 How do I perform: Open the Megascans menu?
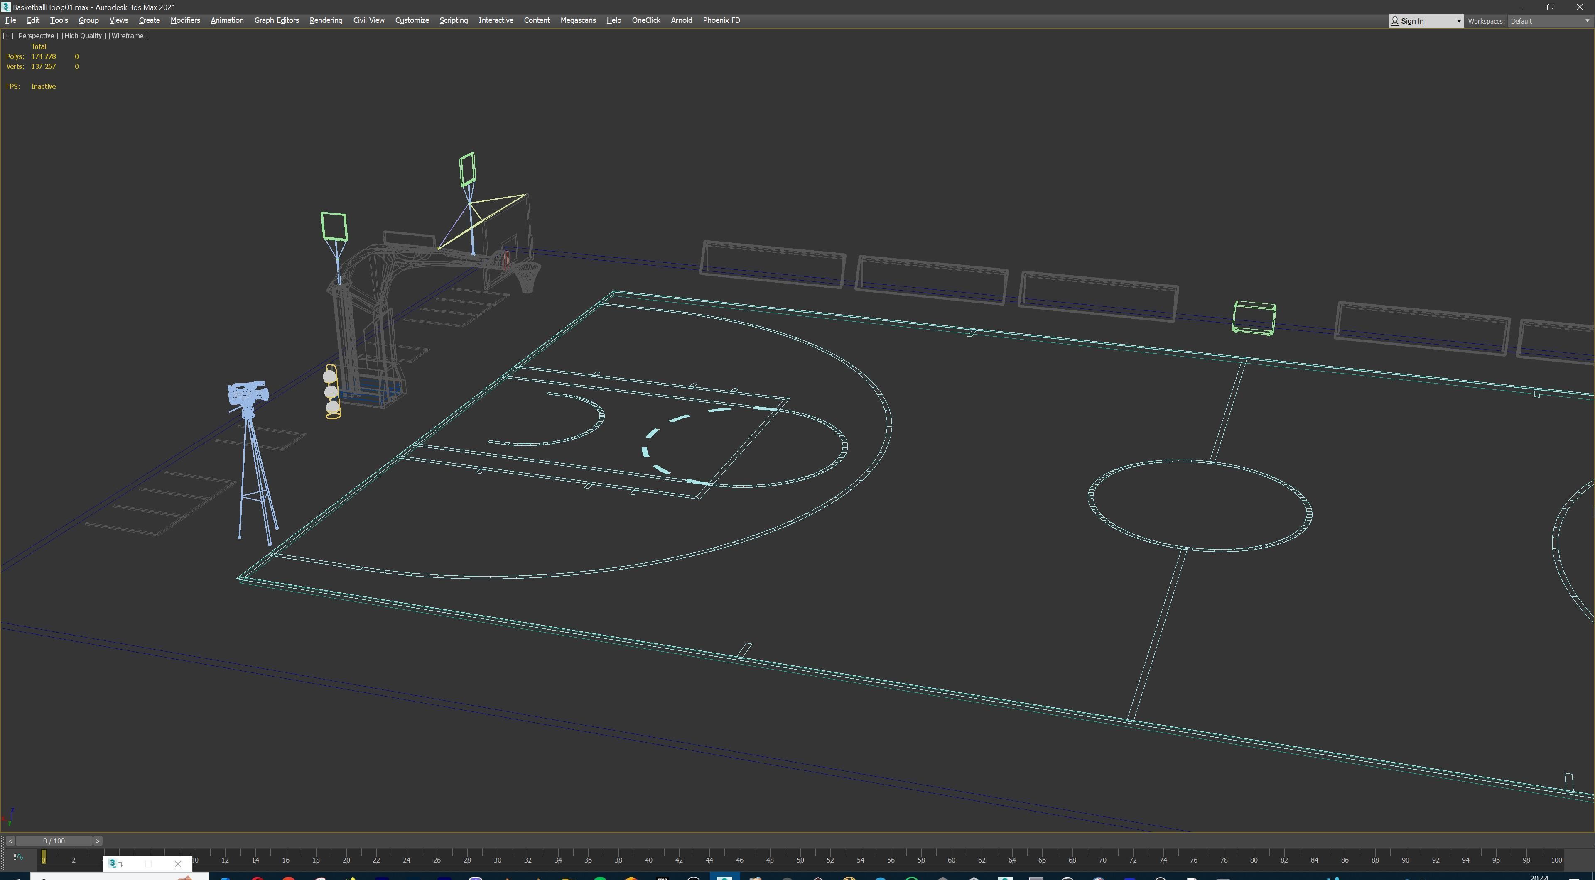[x=578, y=20]
